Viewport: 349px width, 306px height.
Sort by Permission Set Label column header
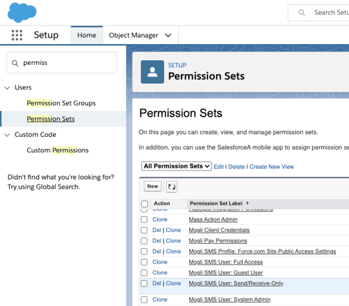216,203
